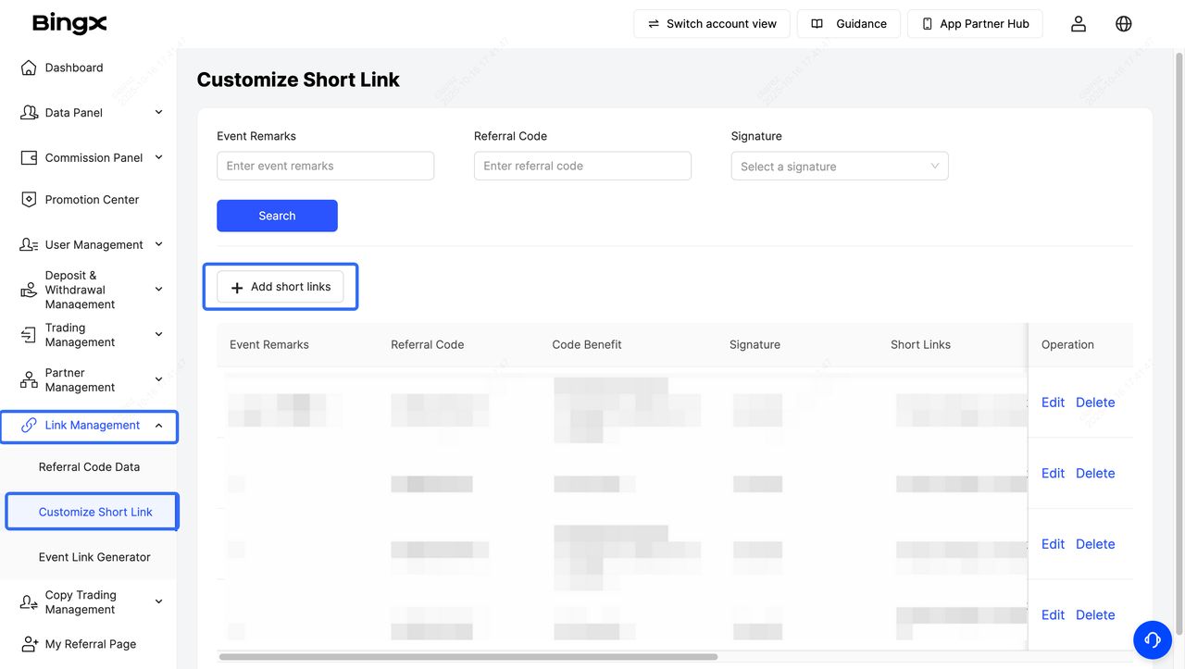Open the Signature select dropdown
The image size is (1185, 669).
pyautogui.click(x=839, y=167)
